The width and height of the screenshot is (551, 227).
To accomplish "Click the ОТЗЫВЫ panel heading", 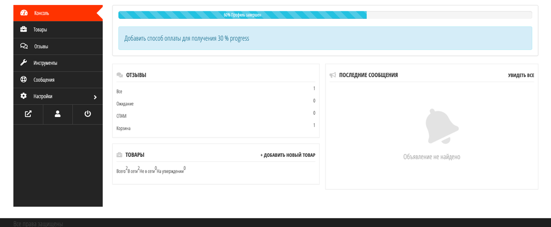I will click(136, 75).
